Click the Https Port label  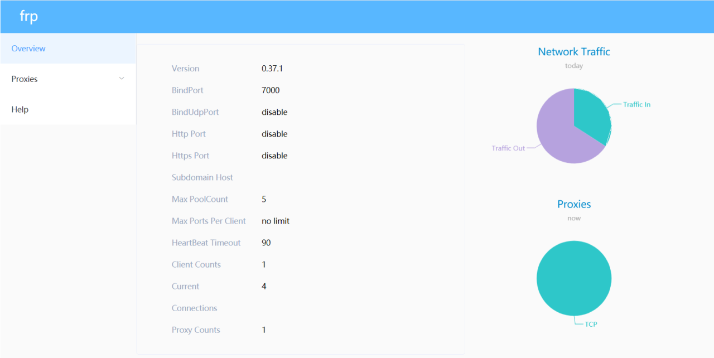191,156
